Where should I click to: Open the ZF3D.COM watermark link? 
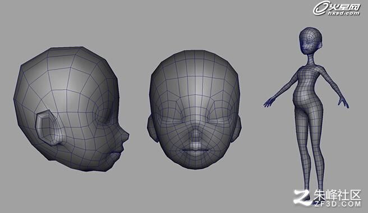[x=337, y=203]
